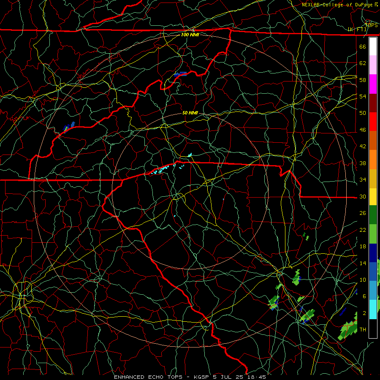Click the ENHANCED ECHO TOPS title text
Image resolution: width=380 pixels, height=380 pixels.
coord(148,377)
